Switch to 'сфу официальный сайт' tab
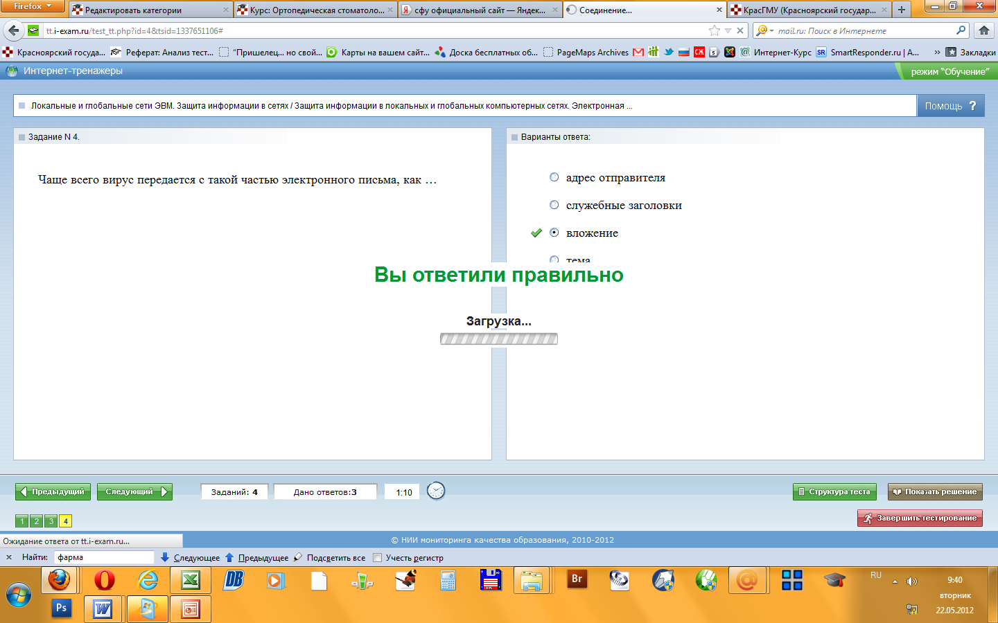998x623 pixels. click(480, 10)
